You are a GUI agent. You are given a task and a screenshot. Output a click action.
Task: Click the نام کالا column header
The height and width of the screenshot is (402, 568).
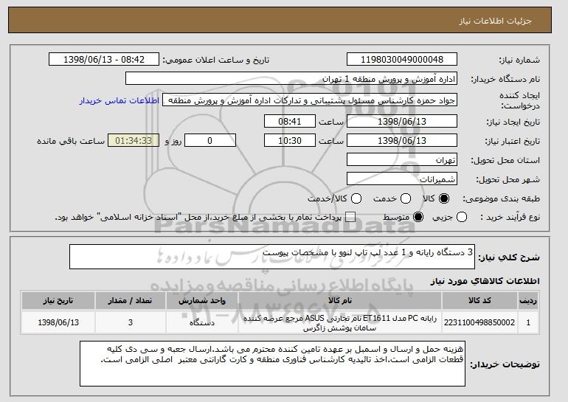340,301
